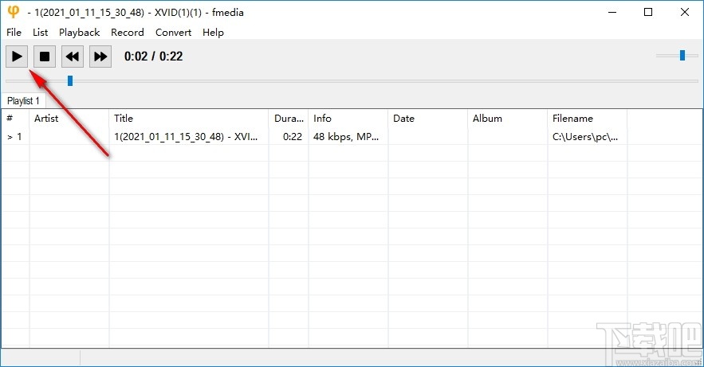This screenshot has height=367, width=704.
Task: Open the Record menu
Action: (x=128, y=33)
